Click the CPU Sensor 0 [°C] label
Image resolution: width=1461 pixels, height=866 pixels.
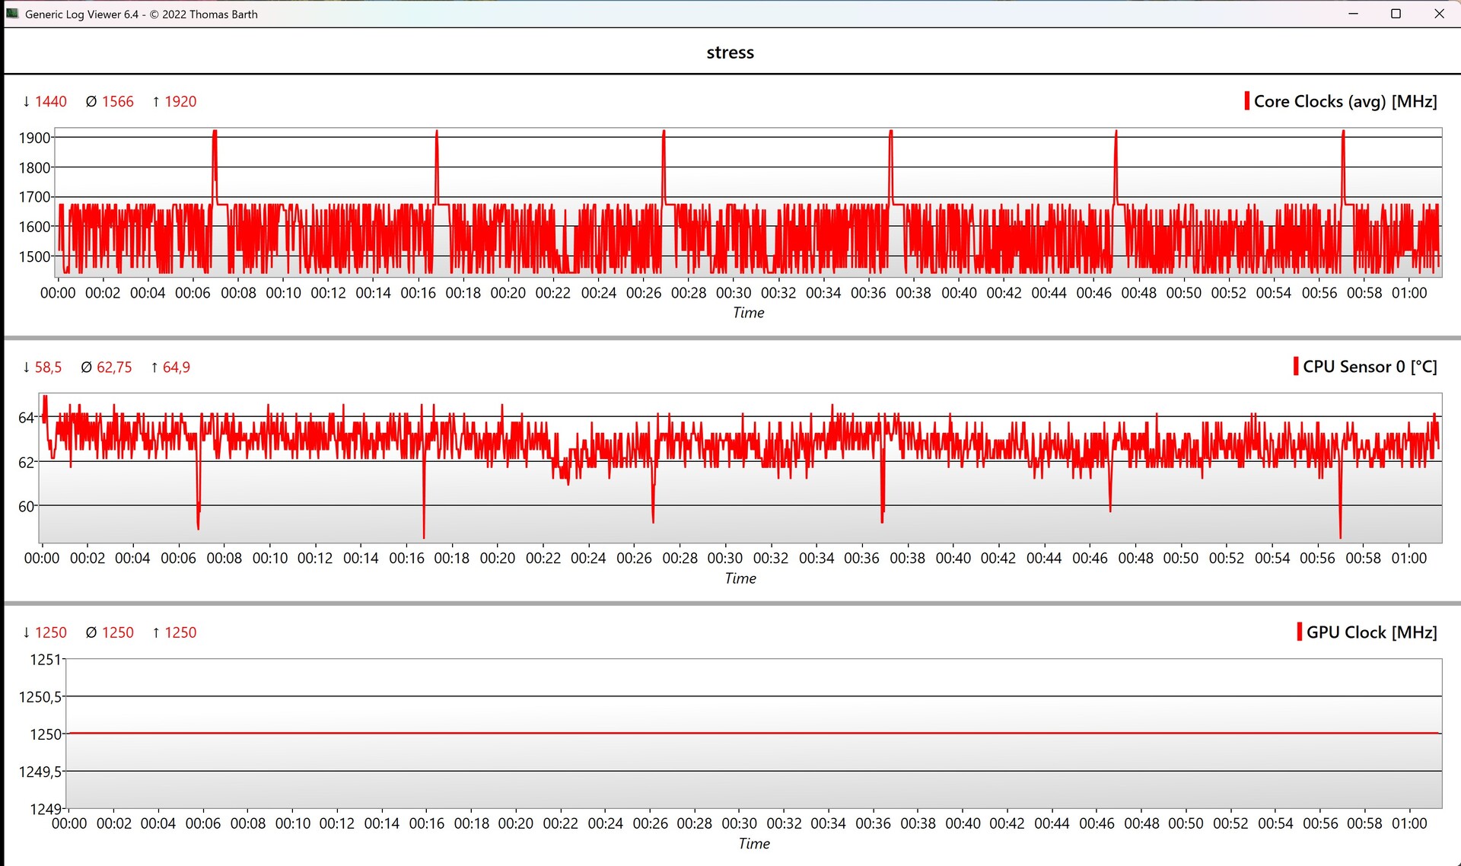tap(1369, 367)
